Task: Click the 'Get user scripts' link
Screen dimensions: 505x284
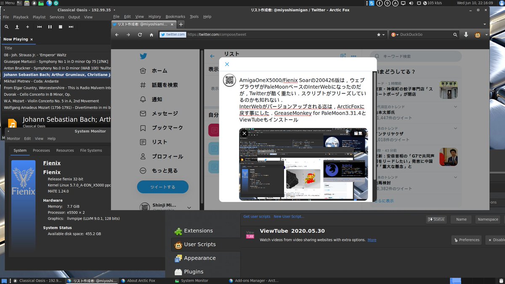Action: click(x=257, y=216)
